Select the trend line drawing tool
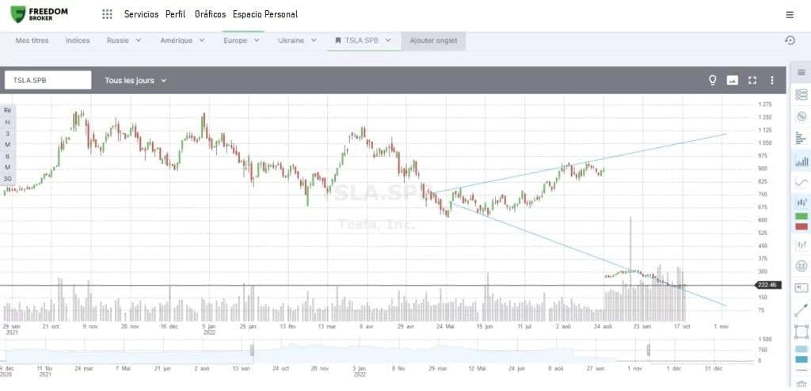This screenshot has height=391, width=811. click(801, 309)
